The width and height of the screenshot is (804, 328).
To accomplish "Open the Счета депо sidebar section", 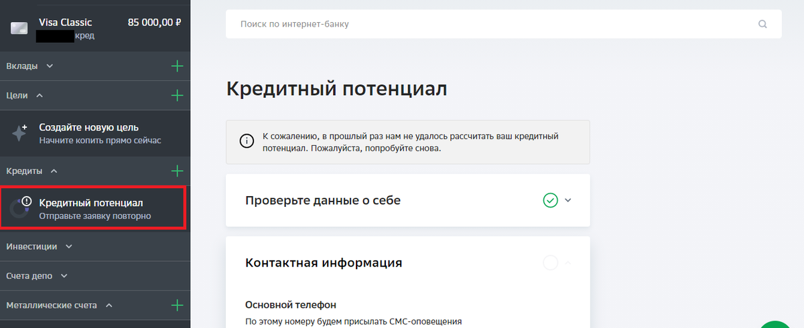I will (x=95, y=276).
